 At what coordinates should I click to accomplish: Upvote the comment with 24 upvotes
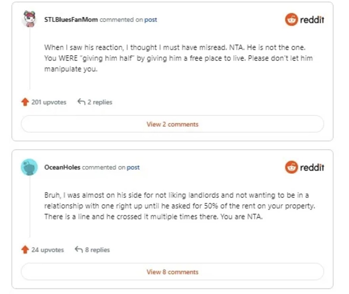pyautogui.click(x=25, y=250)
